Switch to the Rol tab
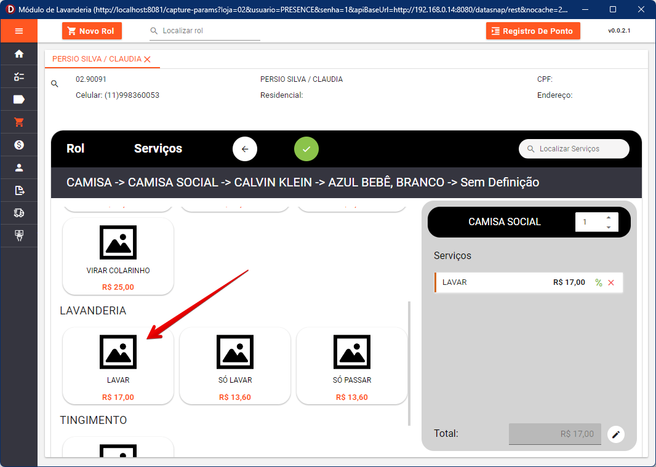Screen dimensions: 656x467 (75, 148)
